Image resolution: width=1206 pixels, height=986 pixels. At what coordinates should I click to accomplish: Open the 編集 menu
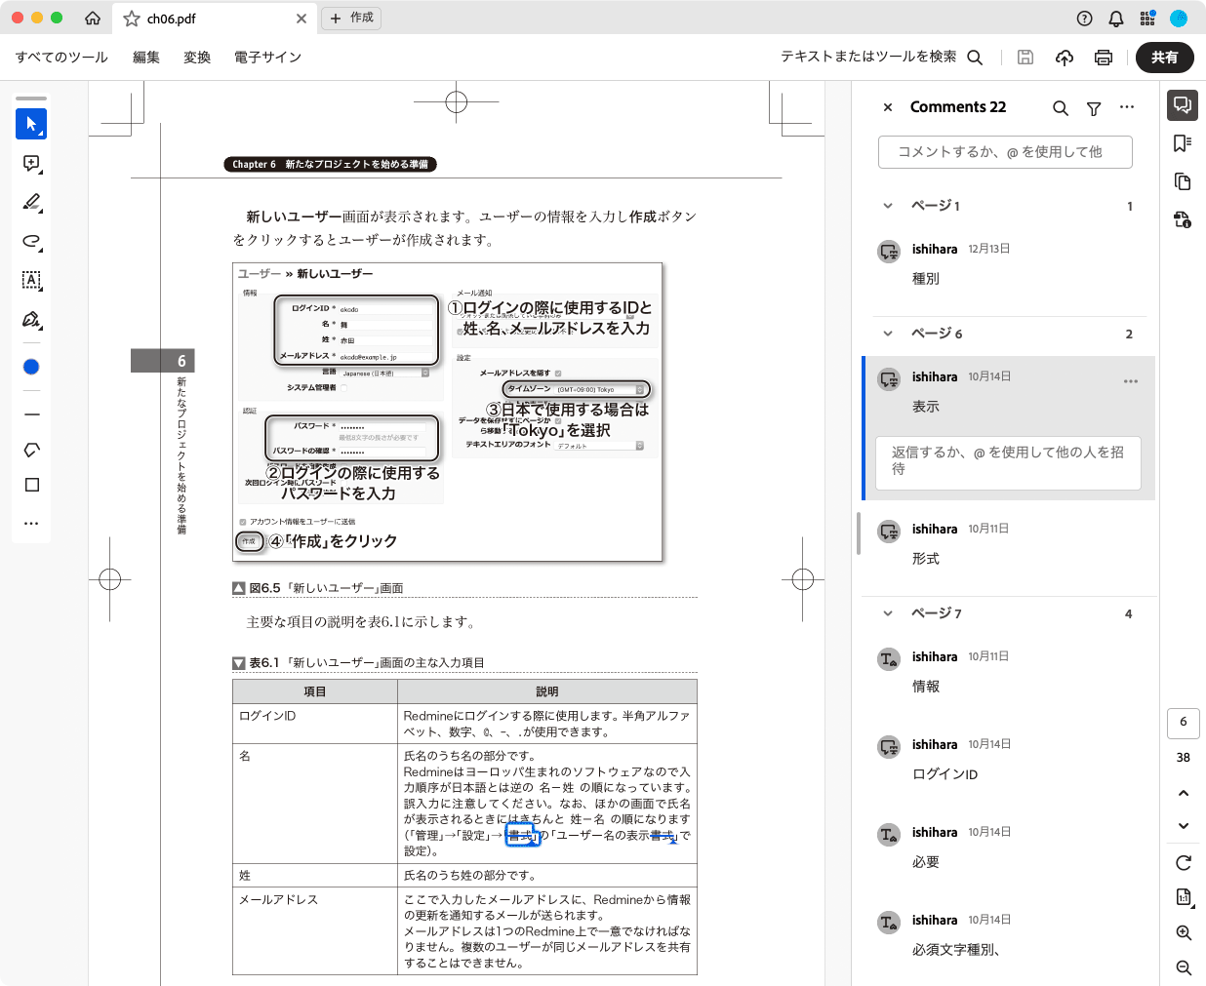click(x=146, y=58)
